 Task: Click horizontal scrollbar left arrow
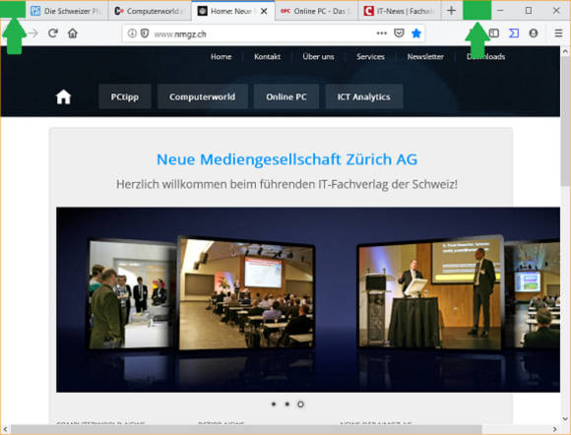(5, 429)
